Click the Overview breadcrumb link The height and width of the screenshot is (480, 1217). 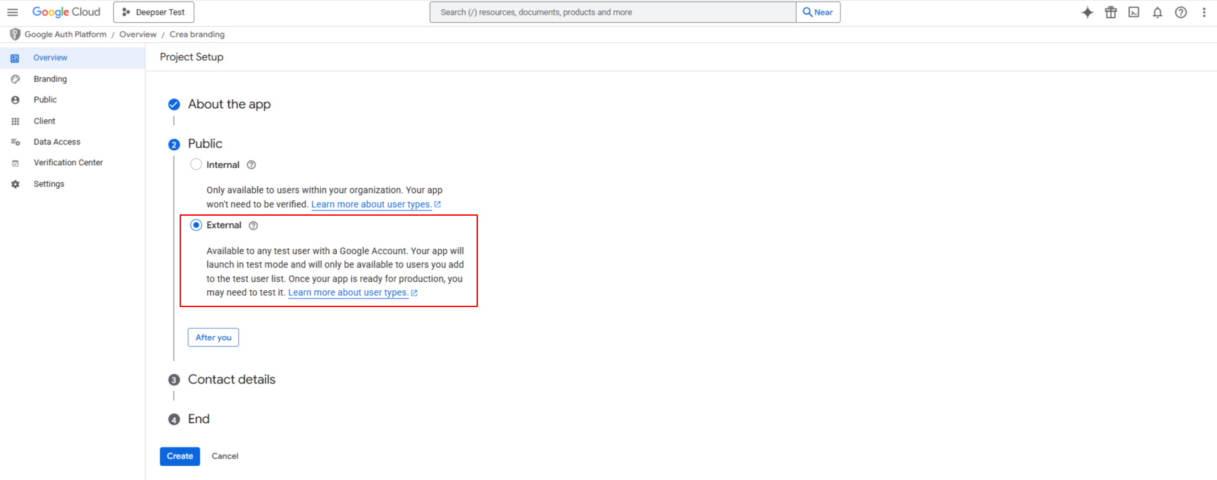pos(137,34)
